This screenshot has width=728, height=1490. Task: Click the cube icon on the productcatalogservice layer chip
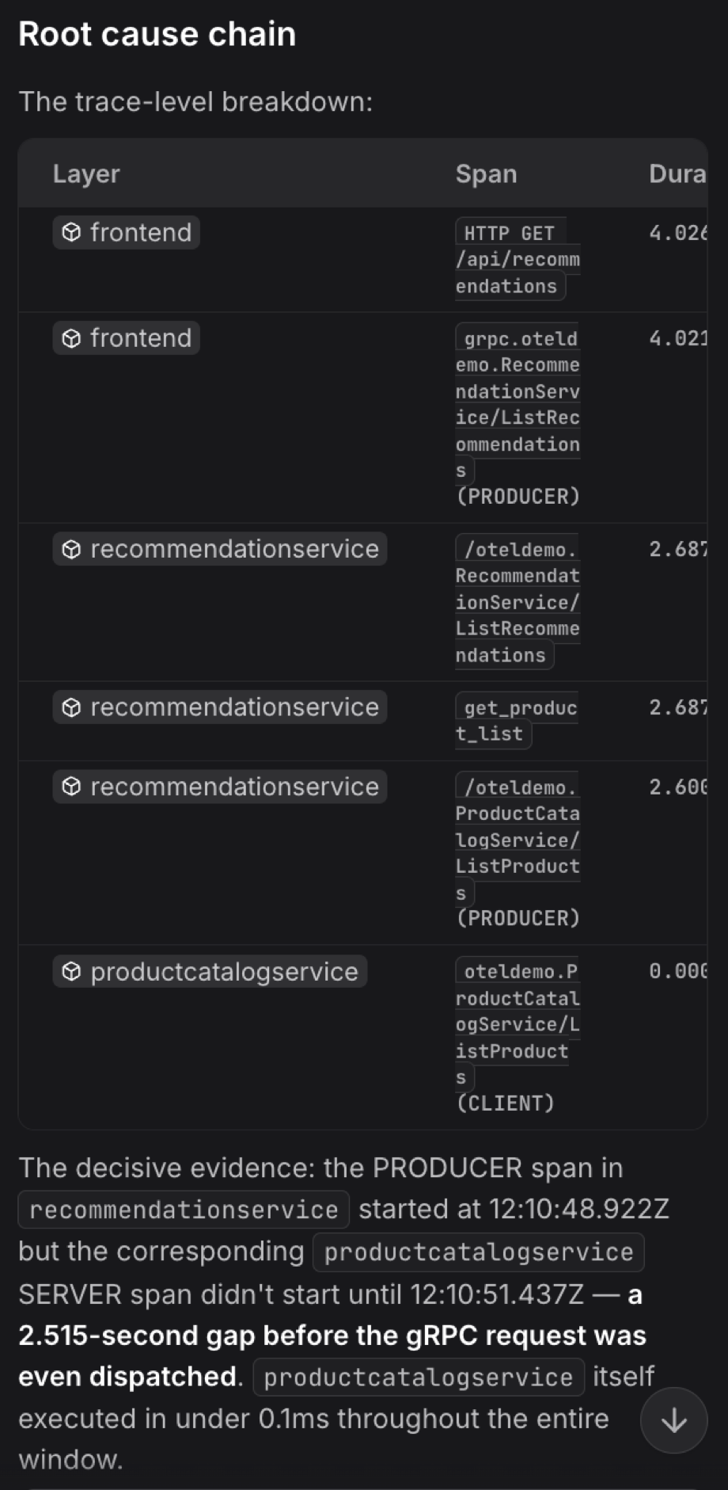point(71,971)
